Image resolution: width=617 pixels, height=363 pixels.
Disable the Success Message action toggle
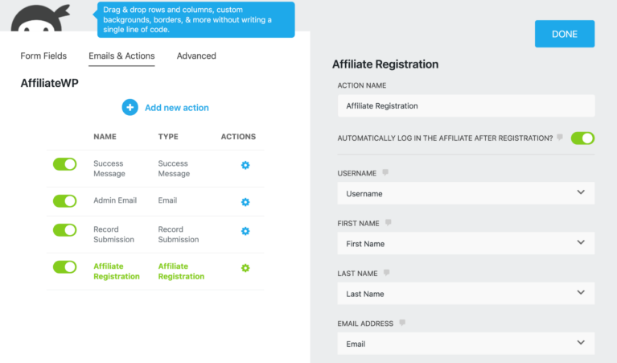tap(65, 164)
